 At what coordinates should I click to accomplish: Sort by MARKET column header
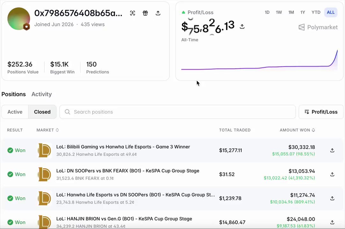coord(48,130)
